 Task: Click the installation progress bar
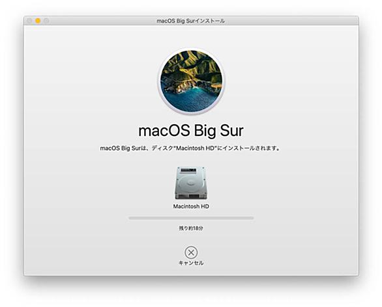[191, 219]
